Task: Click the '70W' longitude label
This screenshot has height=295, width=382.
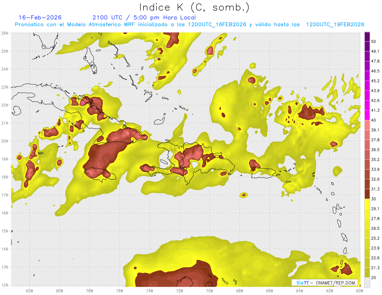Action: pyautogui.click(x=209, y=291)
